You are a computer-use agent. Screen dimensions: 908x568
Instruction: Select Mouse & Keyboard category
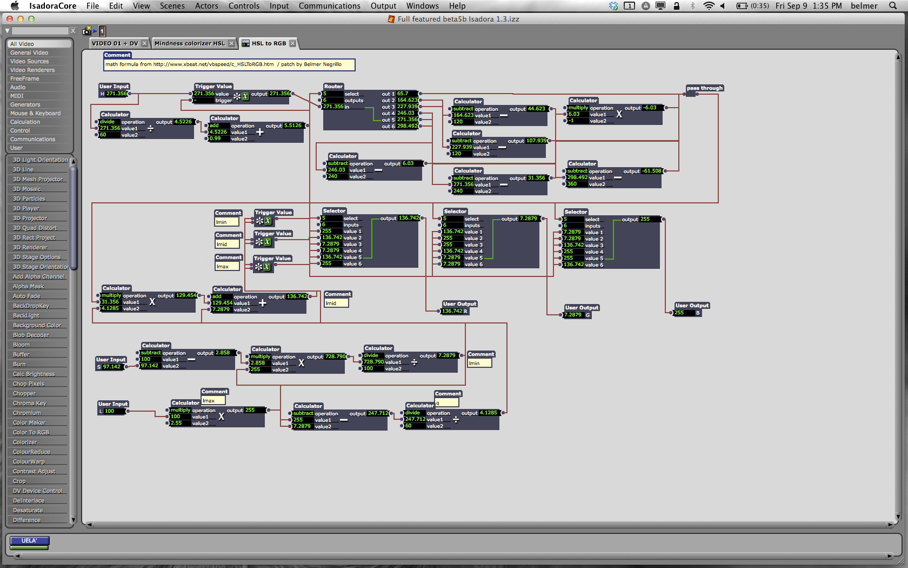pyautogui.click(x=39, y=113)
